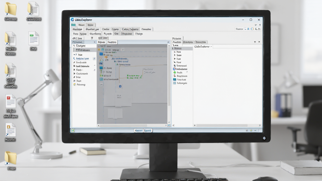Select the green diamond icon in right tree
322x181 pixels.
point(175,73)
